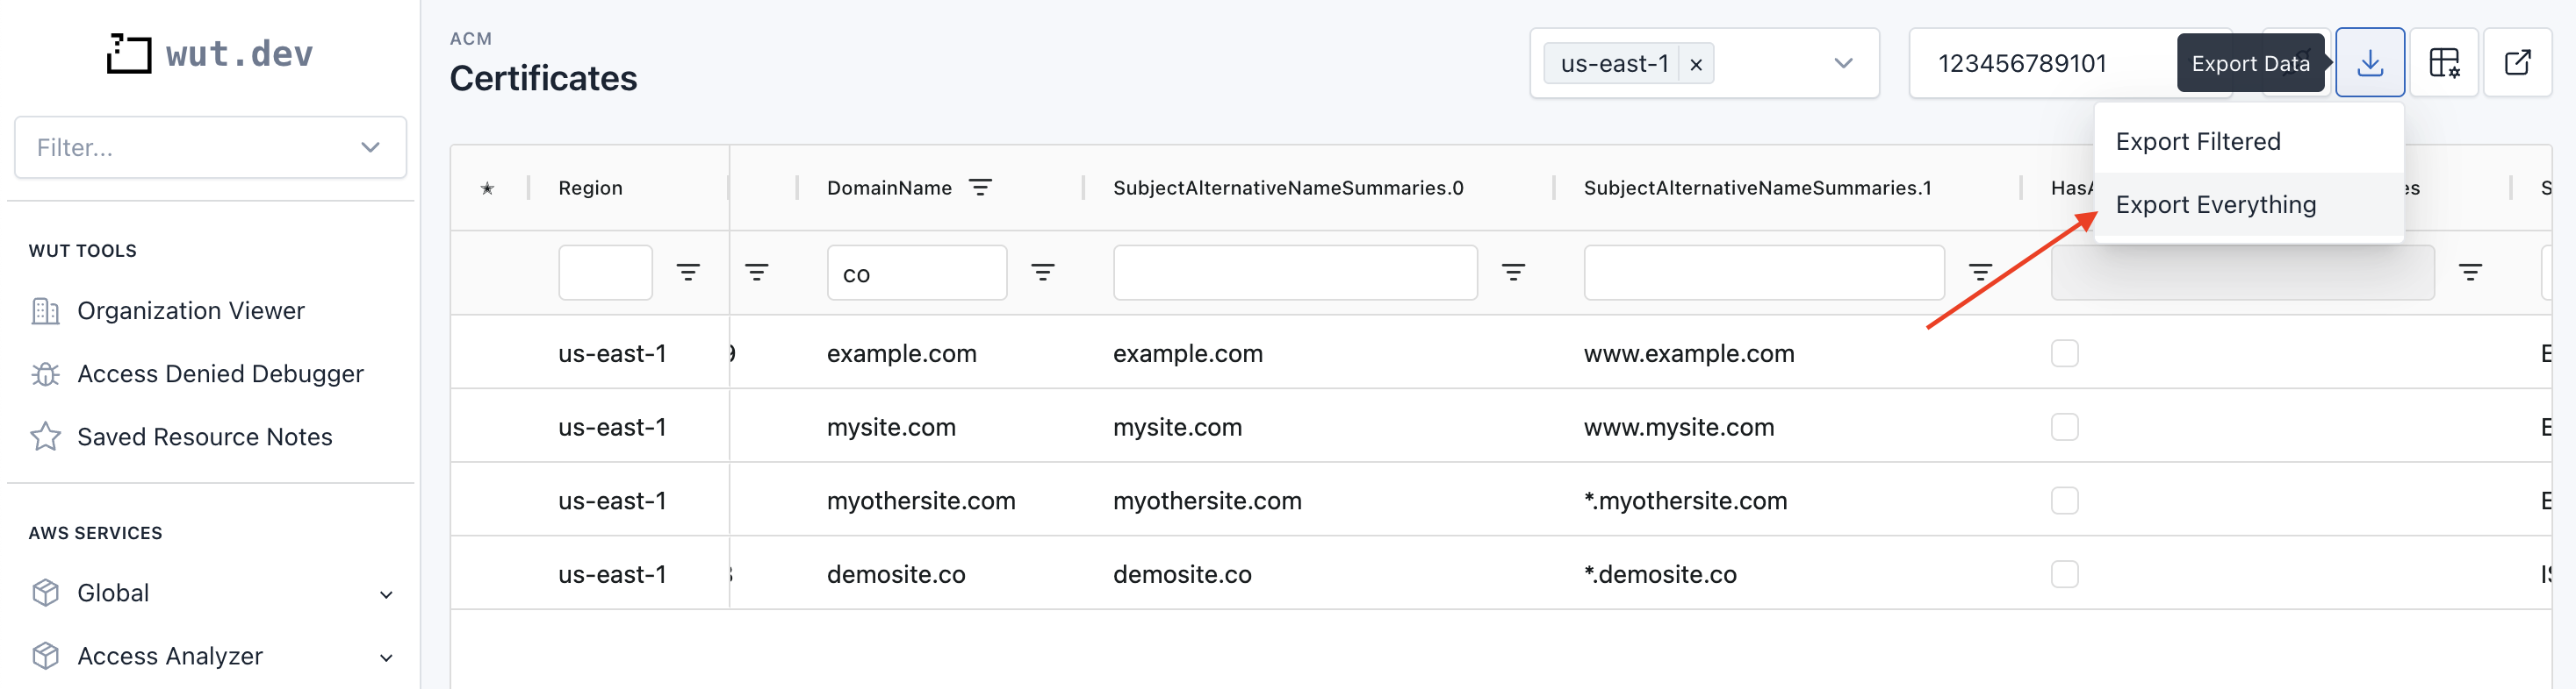Open Saved Resource Notes
The image size is (2576, 689).
(x=204, y=437)
